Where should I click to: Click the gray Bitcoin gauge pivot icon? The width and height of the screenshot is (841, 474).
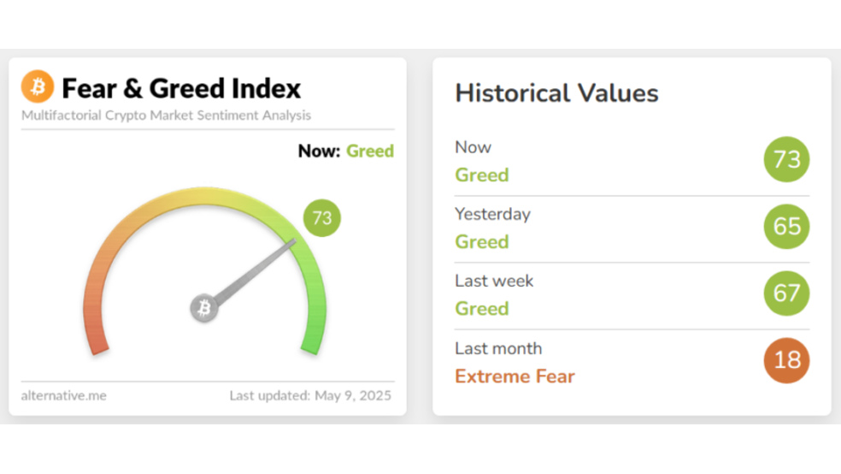click(204, 308)
